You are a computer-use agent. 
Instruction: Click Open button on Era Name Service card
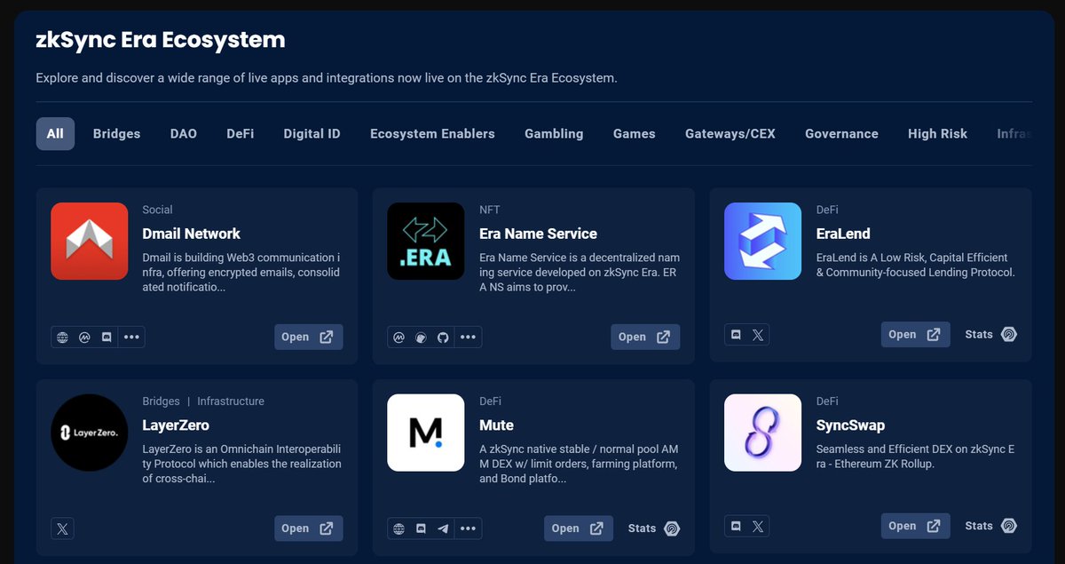(645, 337)
